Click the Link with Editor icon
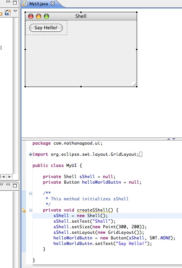The width and height of the screenshot is (182, 268). (7, 13)
